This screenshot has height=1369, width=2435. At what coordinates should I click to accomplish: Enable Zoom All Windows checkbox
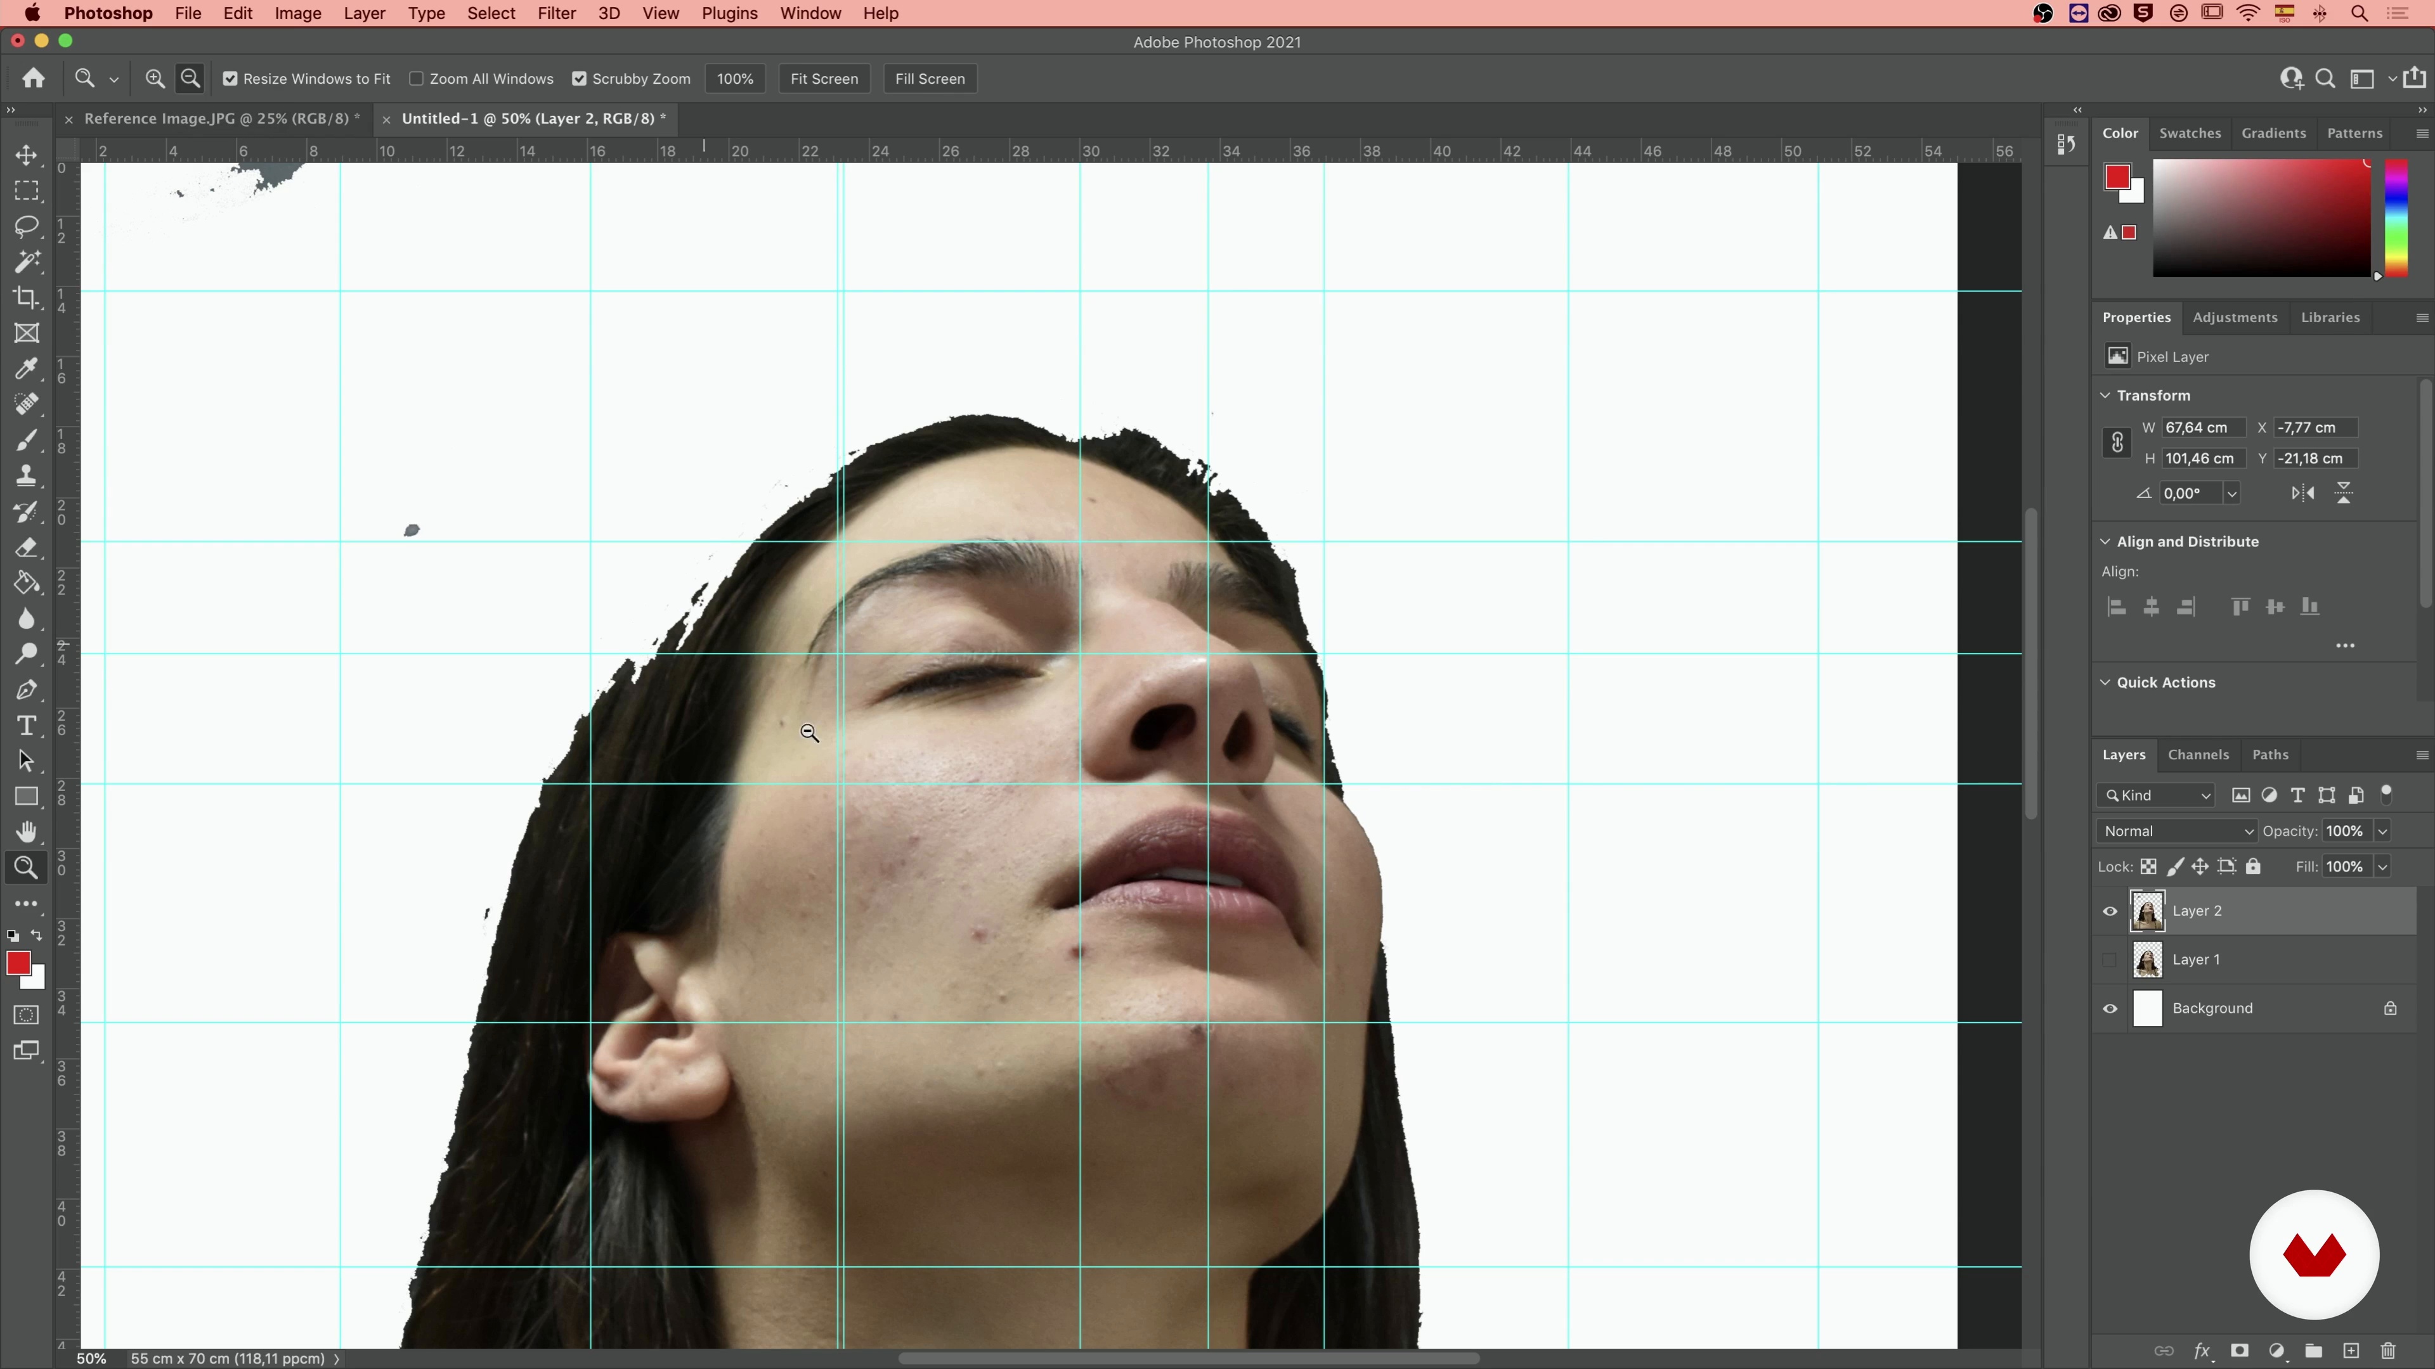416,79
